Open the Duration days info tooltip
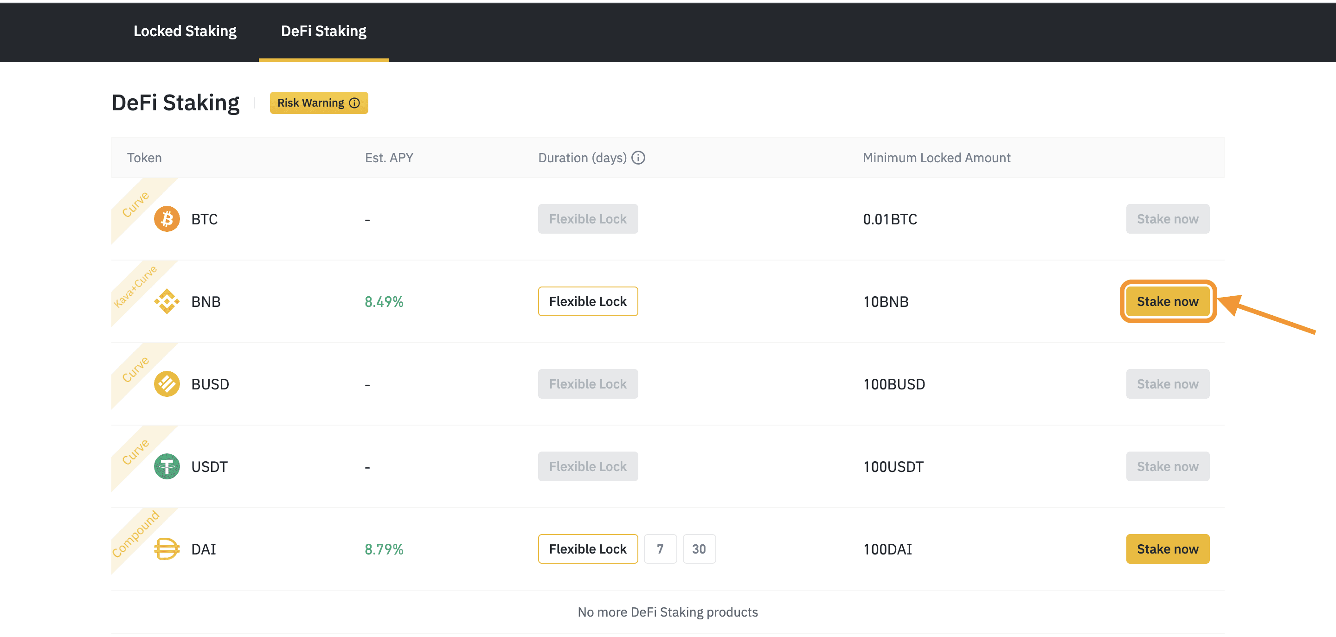Screen dimensions: 1336x637 pos(639,158)
